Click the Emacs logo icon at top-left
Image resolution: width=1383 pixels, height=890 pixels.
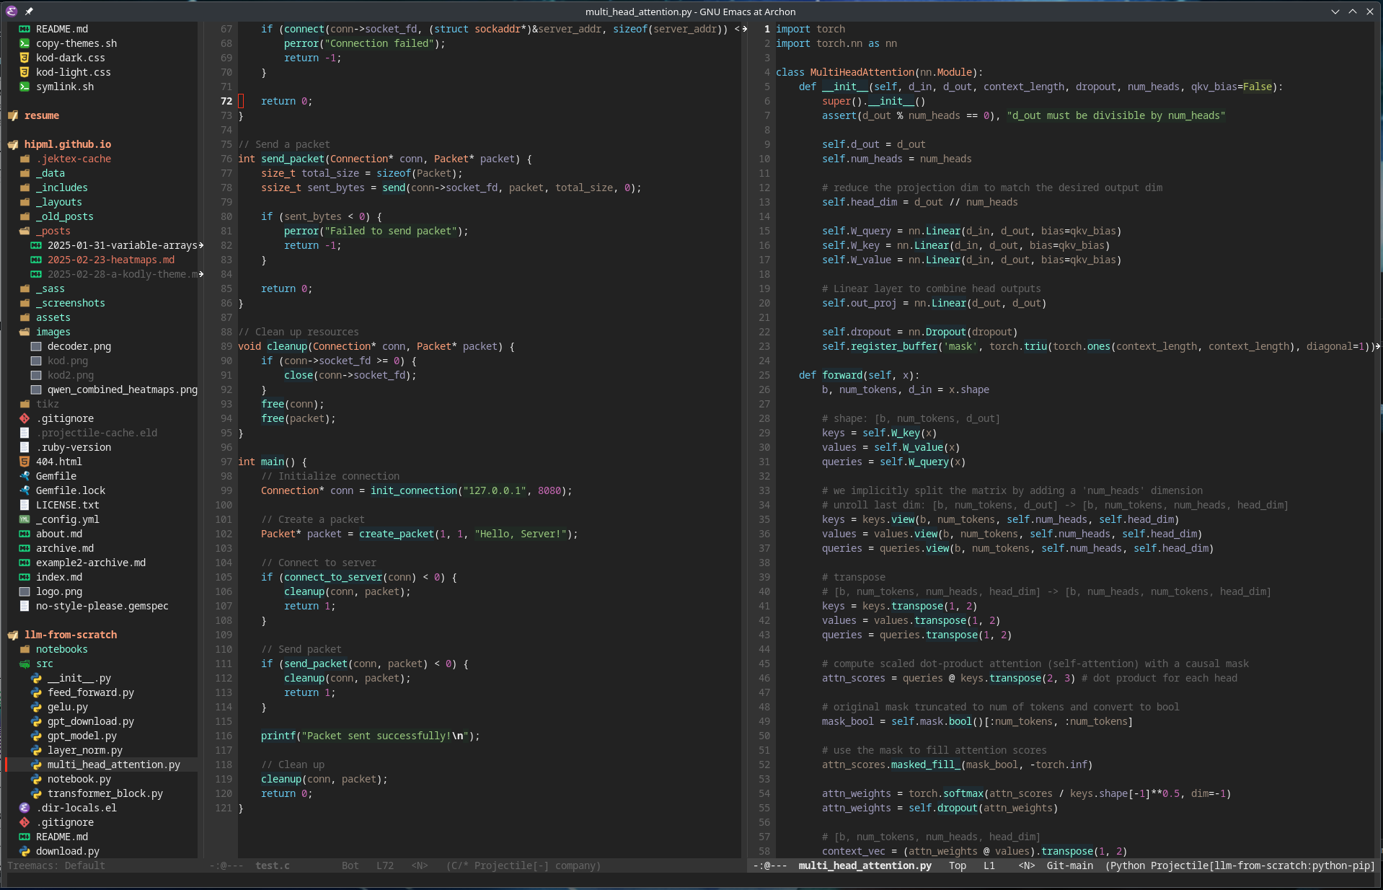point(11,12)
